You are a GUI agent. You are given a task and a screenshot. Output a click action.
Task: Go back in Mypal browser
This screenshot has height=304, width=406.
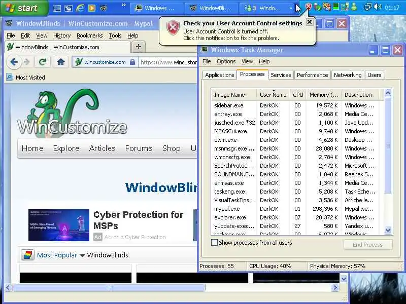point(14,62)
